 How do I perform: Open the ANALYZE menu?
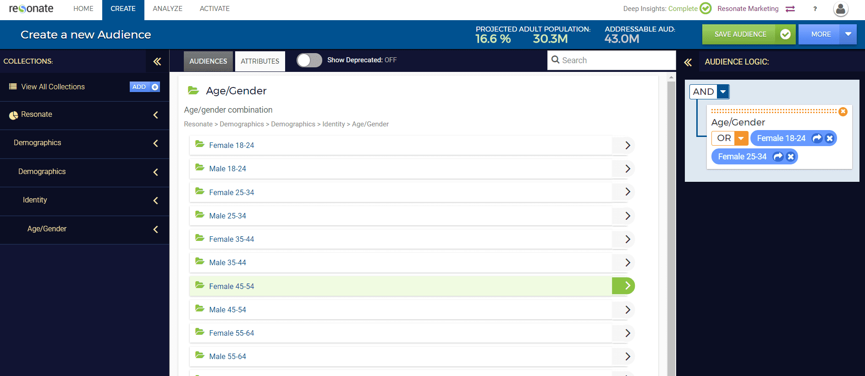(167, 9)
